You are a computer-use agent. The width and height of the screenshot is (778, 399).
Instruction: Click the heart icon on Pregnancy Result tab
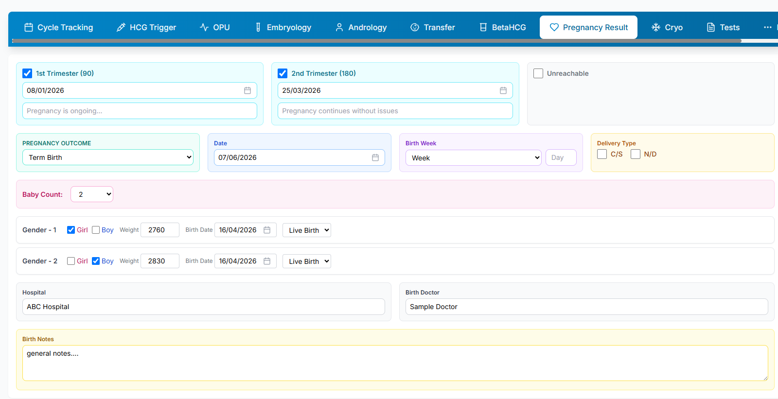(x=554, y=27)
